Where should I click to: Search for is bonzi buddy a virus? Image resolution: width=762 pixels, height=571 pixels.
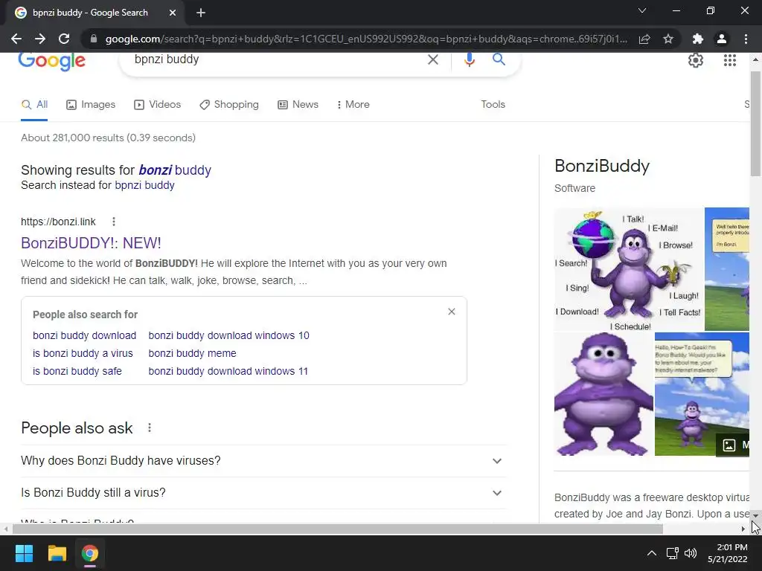pos(83,353)
